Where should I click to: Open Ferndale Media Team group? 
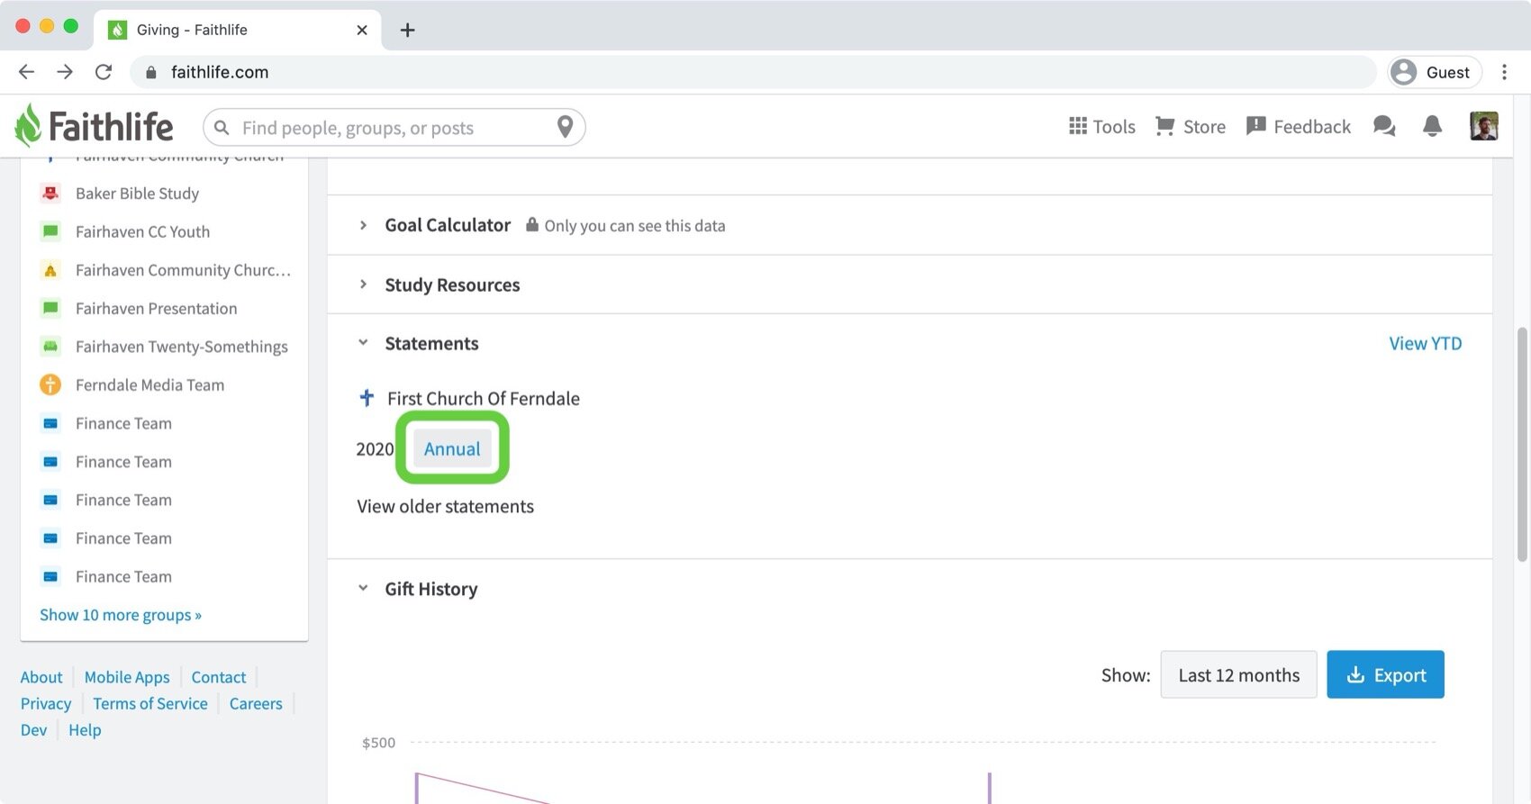point(149,384)
